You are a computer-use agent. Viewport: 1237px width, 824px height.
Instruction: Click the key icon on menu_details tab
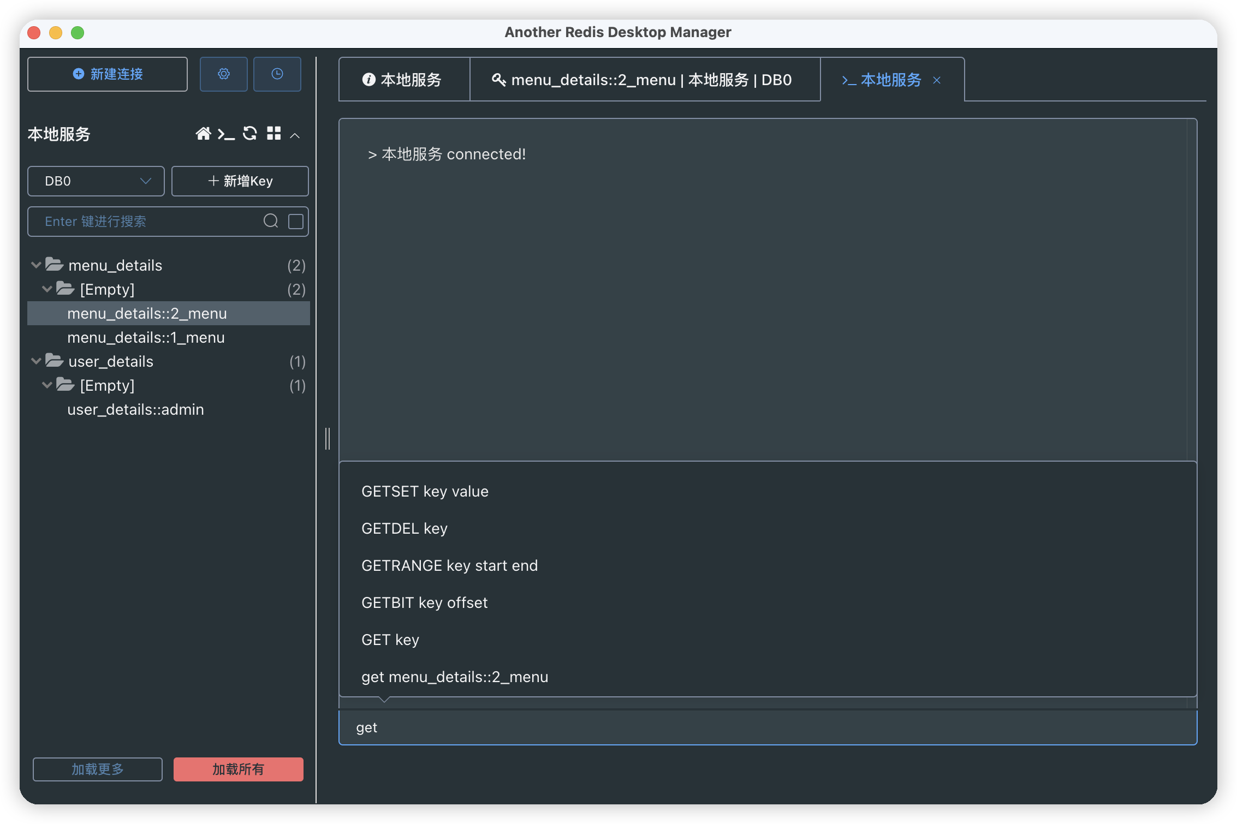coord(499,80)
